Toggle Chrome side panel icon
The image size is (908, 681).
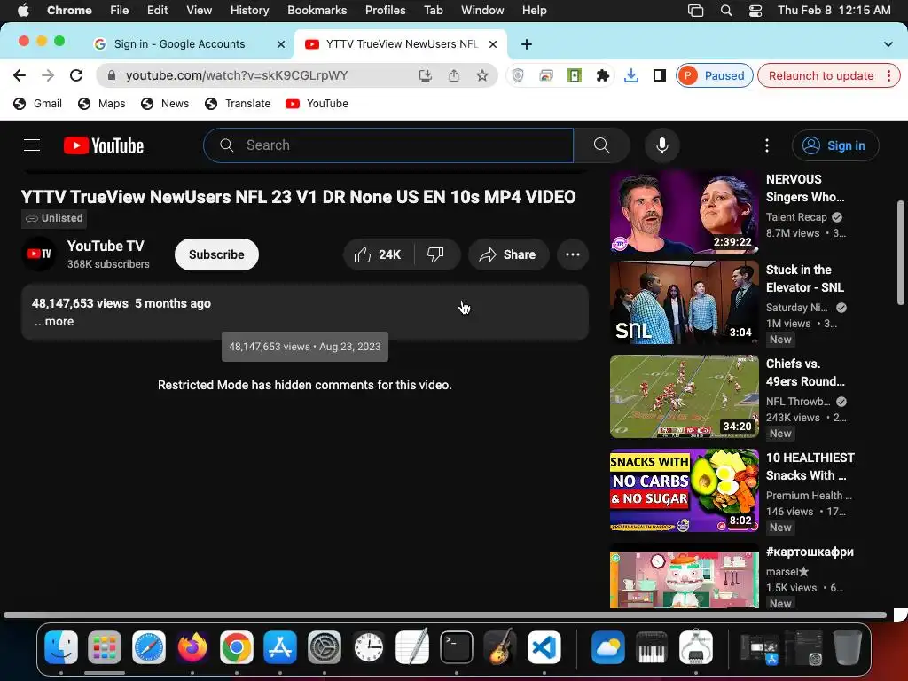tap(660, 75)
